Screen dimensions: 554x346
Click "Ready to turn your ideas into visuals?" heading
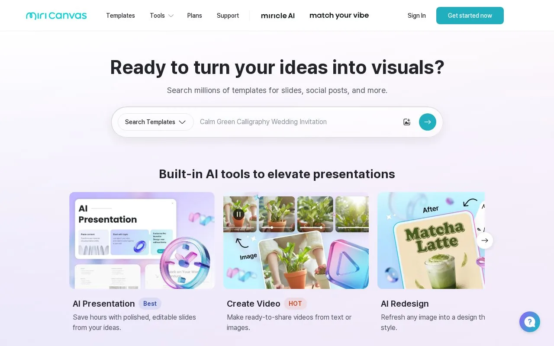point(277,67)
